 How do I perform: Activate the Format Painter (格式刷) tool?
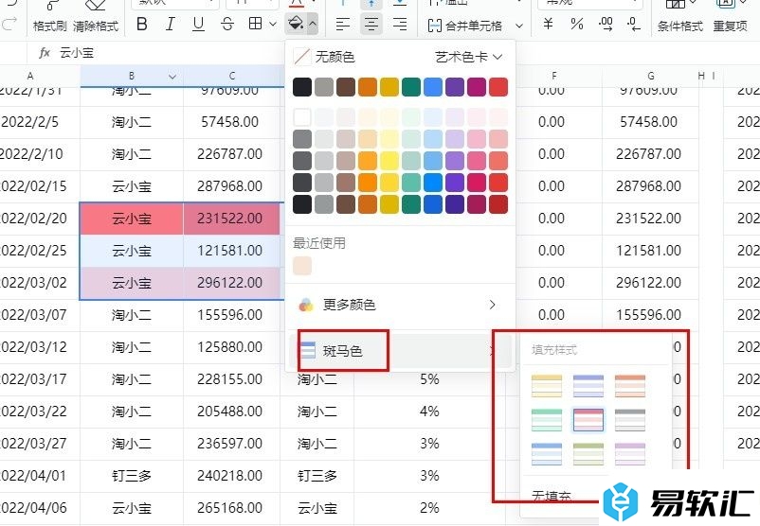coord(50,17)
